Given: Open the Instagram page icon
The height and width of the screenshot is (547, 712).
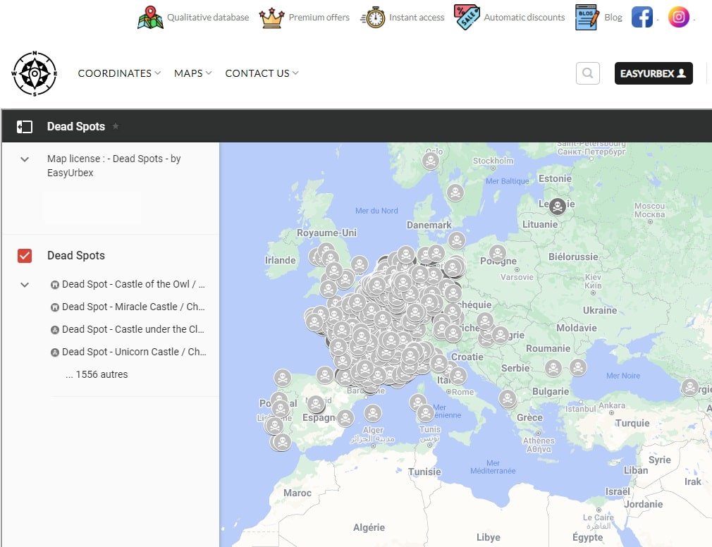Looking at the screenshot, I should coord(678,17).
